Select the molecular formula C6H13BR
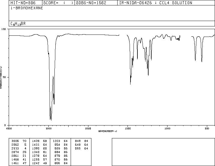 [x=18, y=24]
